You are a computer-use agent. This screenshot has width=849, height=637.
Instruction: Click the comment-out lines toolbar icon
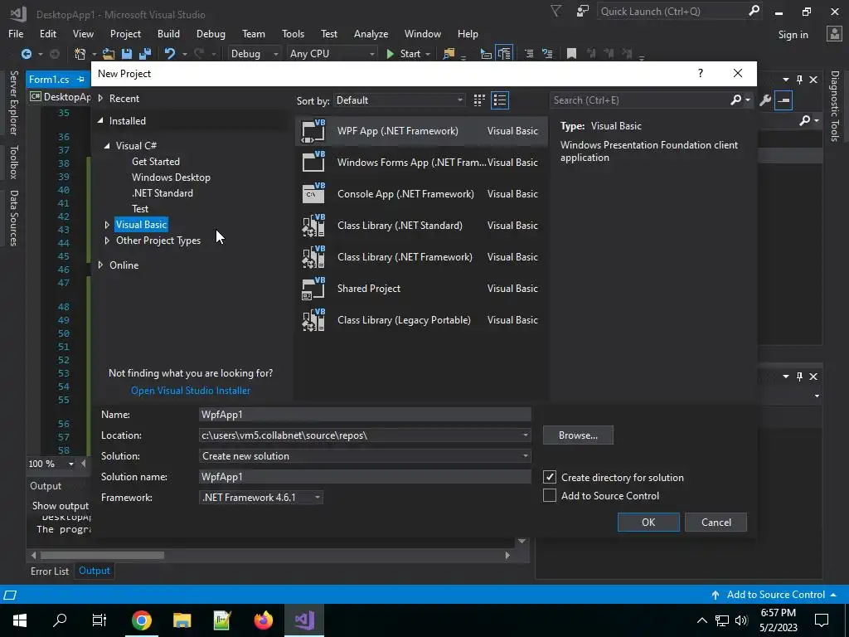pyautogui.click(x=529, y=54)
